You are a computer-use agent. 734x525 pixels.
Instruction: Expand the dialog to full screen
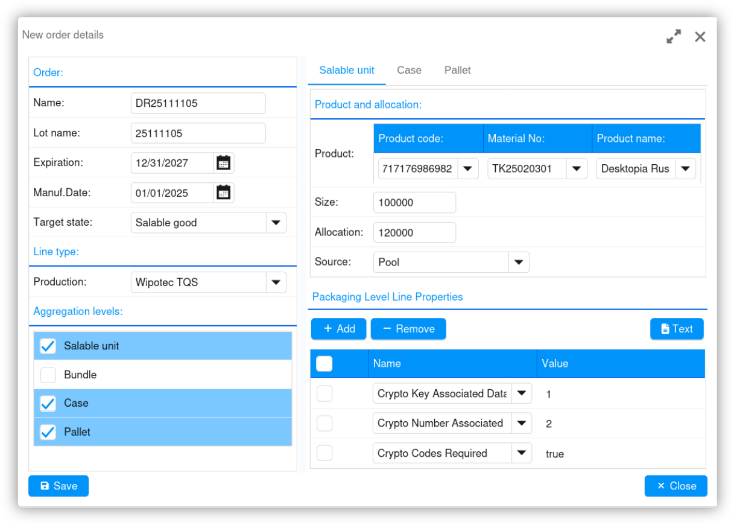(673, 37)
